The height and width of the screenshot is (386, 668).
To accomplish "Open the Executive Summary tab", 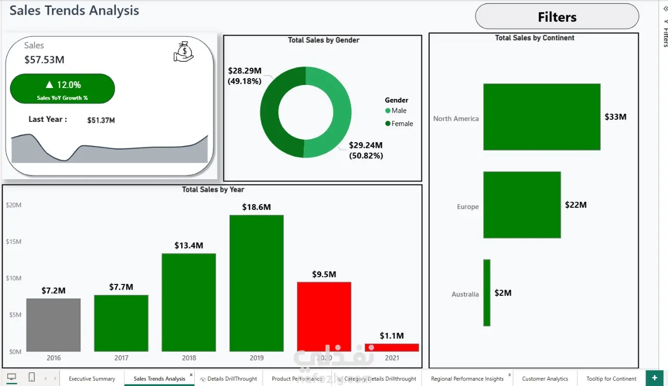I will [92, 379].
